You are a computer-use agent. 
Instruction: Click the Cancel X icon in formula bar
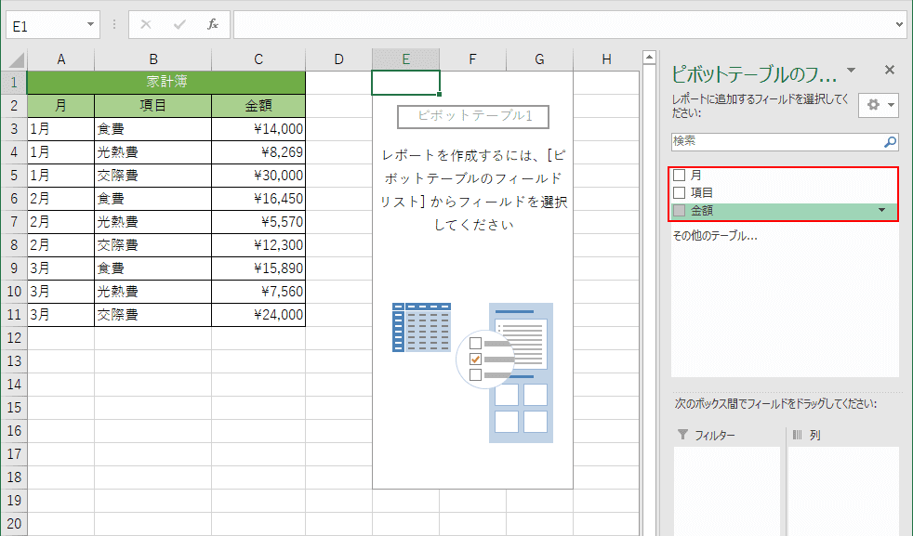pos(146,24)
